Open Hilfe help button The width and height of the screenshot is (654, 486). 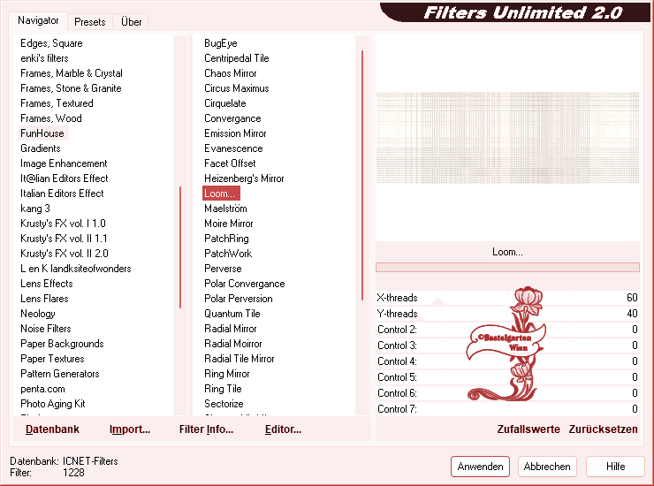click(x=615, y=467)
